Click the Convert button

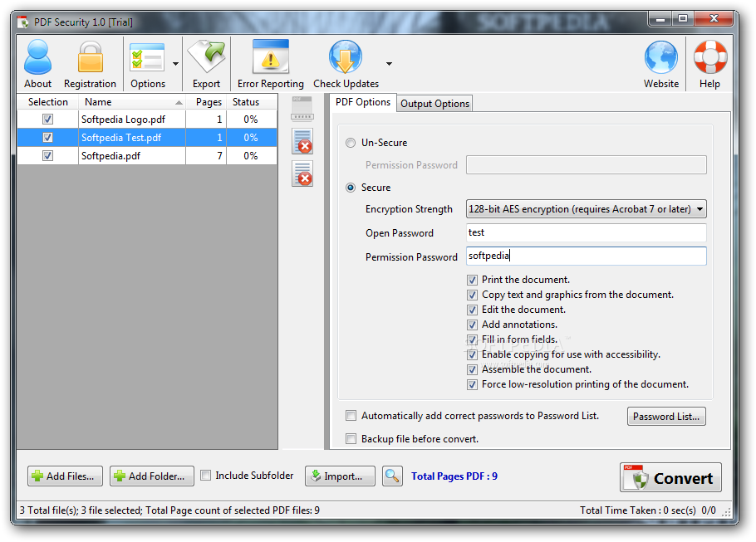(670, 477)
